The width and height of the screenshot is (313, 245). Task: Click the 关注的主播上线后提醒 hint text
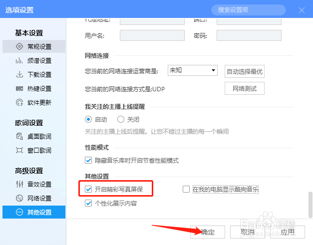click(157, 131)
